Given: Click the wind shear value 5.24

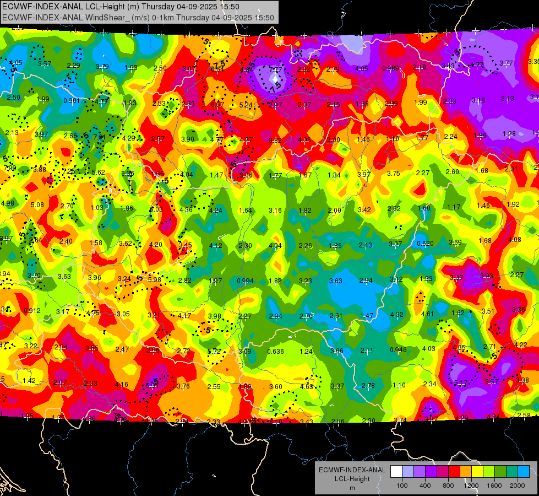Looking at the screenshot, I should tap(246, 105).
